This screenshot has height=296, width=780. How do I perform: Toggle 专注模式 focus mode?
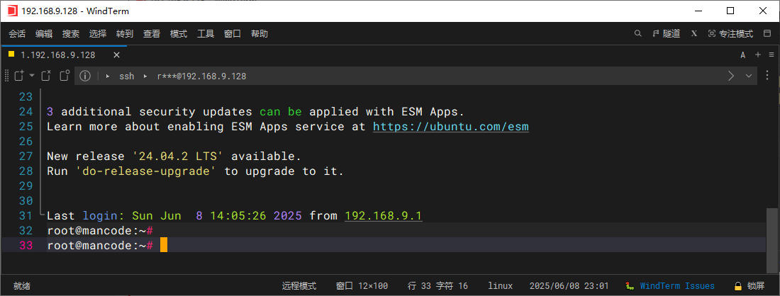pyautogui.click(x=730, y=33)
